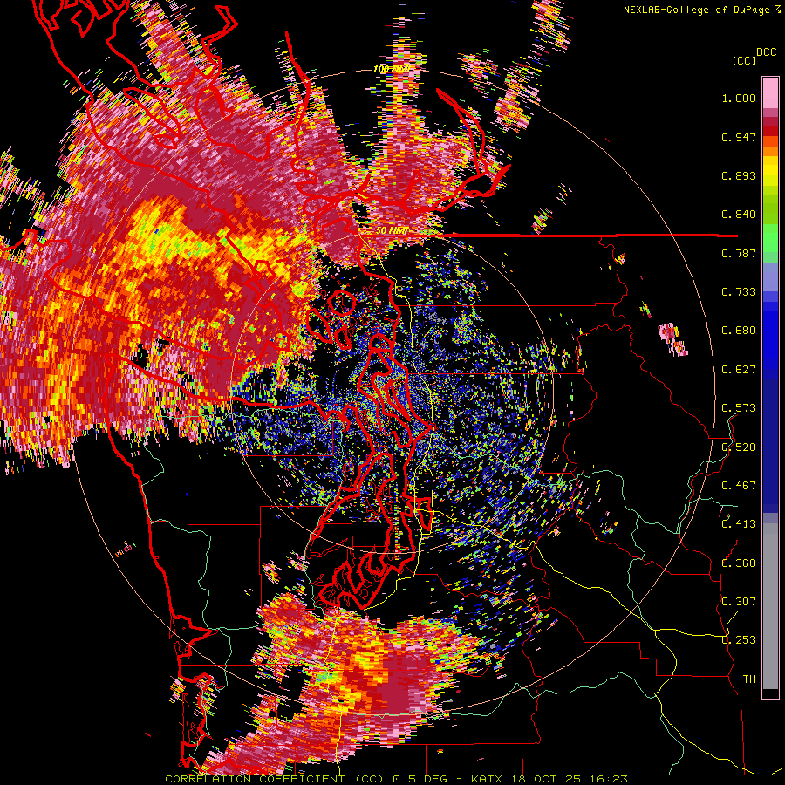
Task: Click the TH threshold label on the scale
Action: point(749,679)
